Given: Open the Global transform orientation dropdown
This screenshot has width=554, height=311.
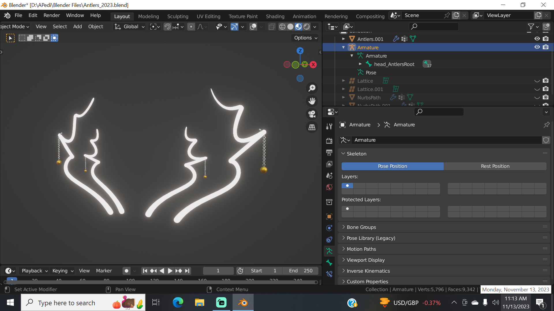Looking at the screenshot, I should click(x=130, y=26).
